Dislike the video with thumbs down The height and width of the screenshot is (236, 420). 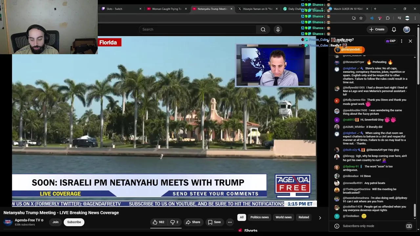pos(175,222)
